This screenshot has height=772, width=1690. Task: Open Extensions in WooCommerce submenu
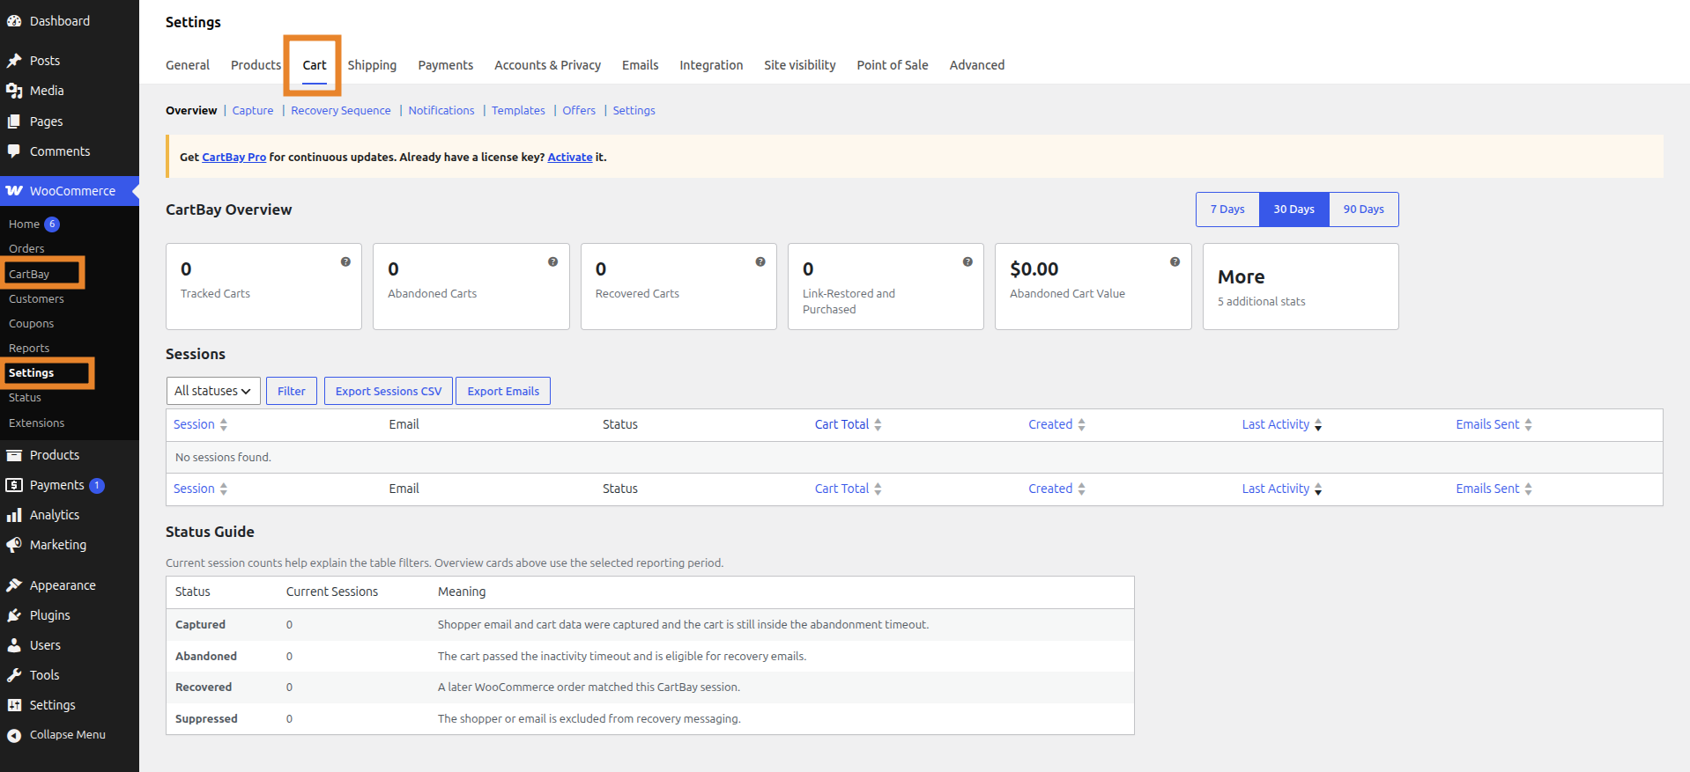[x=37, y=423]
